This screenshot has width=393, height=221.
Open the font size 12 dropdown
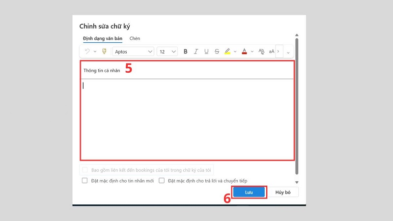[x=167, y=52]
